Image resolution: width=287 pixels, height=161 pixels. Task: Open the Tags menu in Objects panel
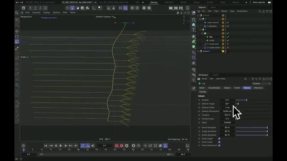(x=232, y=11)
